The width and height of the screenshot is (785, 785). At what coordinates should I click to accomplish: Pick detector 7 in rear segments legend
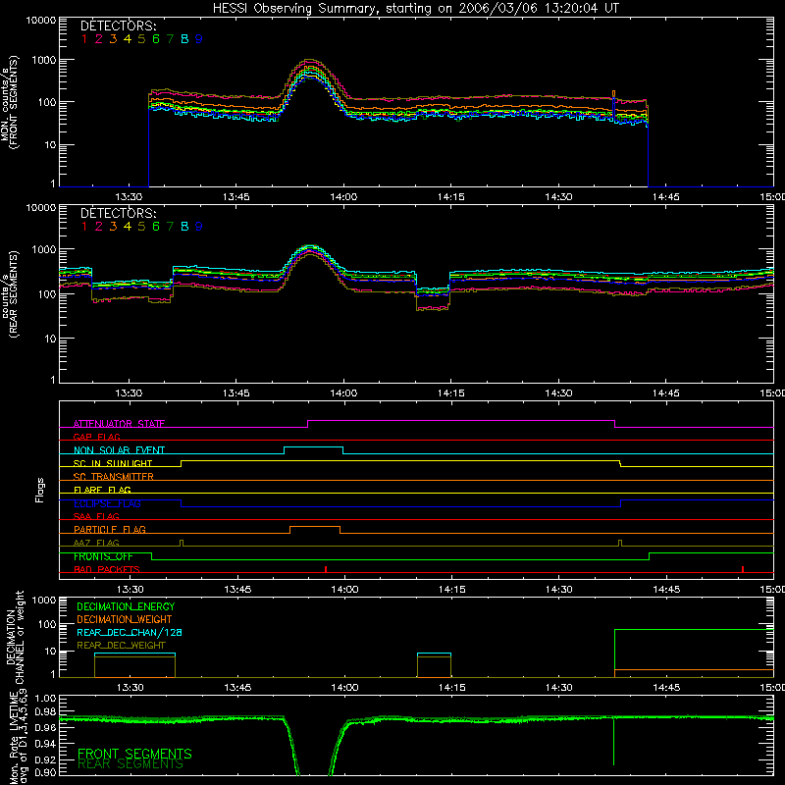pos(170,227)
